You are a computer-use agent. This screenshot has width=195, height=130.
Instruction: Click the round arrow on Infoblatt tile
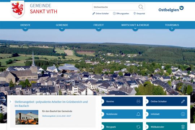pyautogui.click(x=146, y=114)
